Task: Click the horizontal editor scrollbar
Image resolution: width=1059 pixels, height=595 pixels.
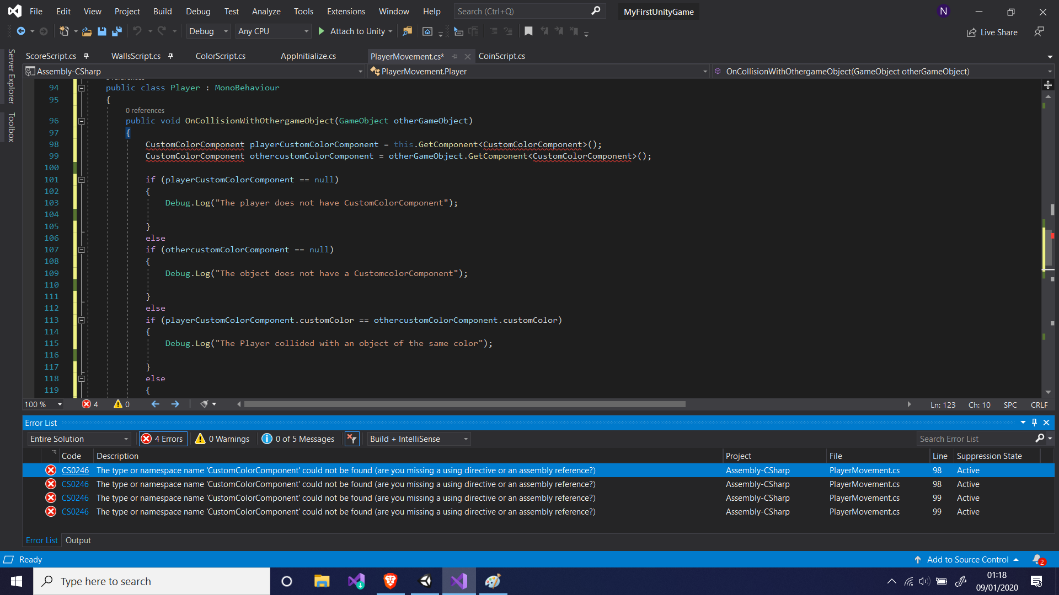Action: tap(464, 404)
